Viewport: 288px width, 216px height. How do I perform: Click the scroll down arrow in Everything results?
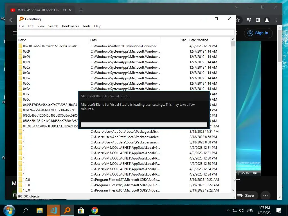233,190
